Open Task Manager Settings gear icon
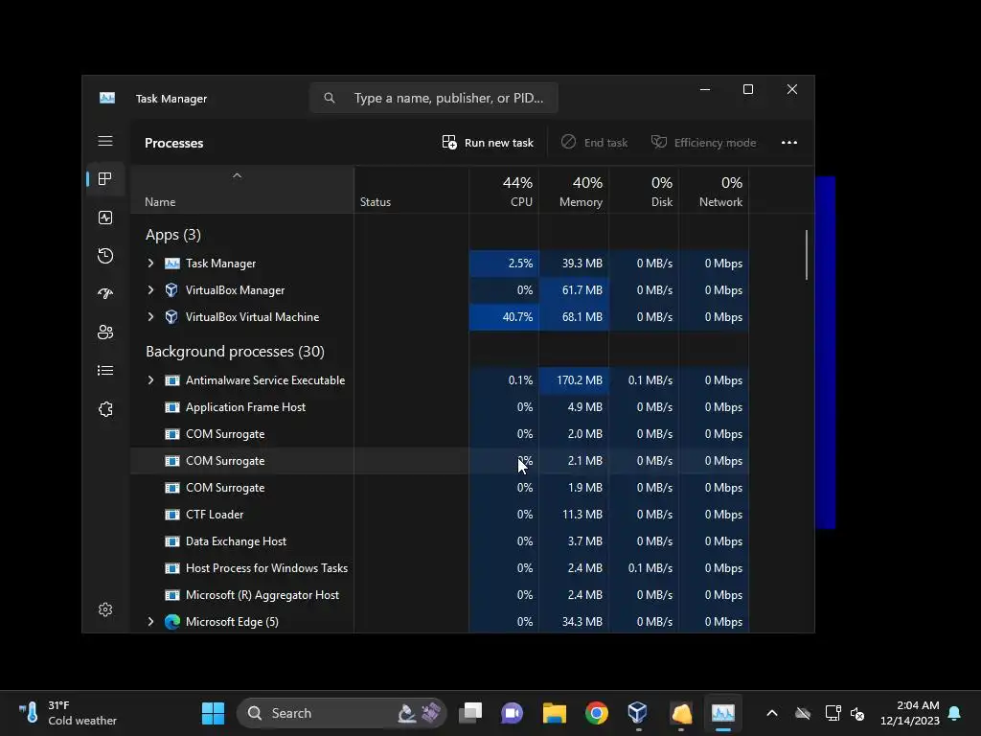This screenshot has height=736, width=981. click(105, 609)
